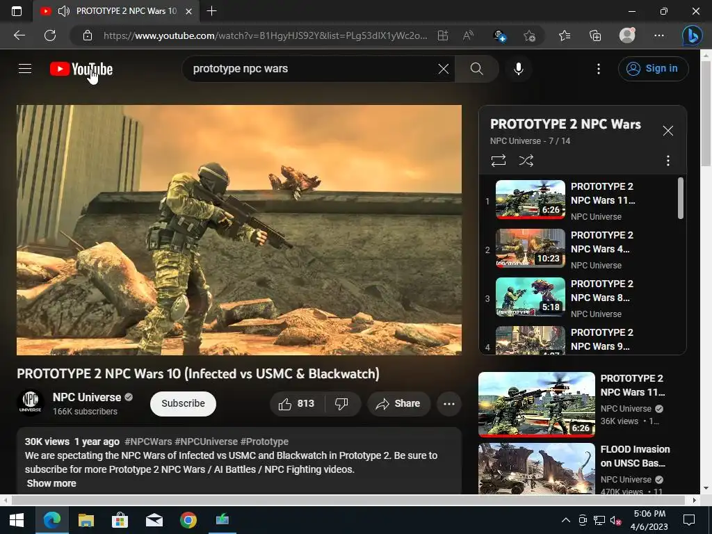The image size is (712, 534).
Task: Dislike the video
Action: pyautogui.click(x=341, y=404)
